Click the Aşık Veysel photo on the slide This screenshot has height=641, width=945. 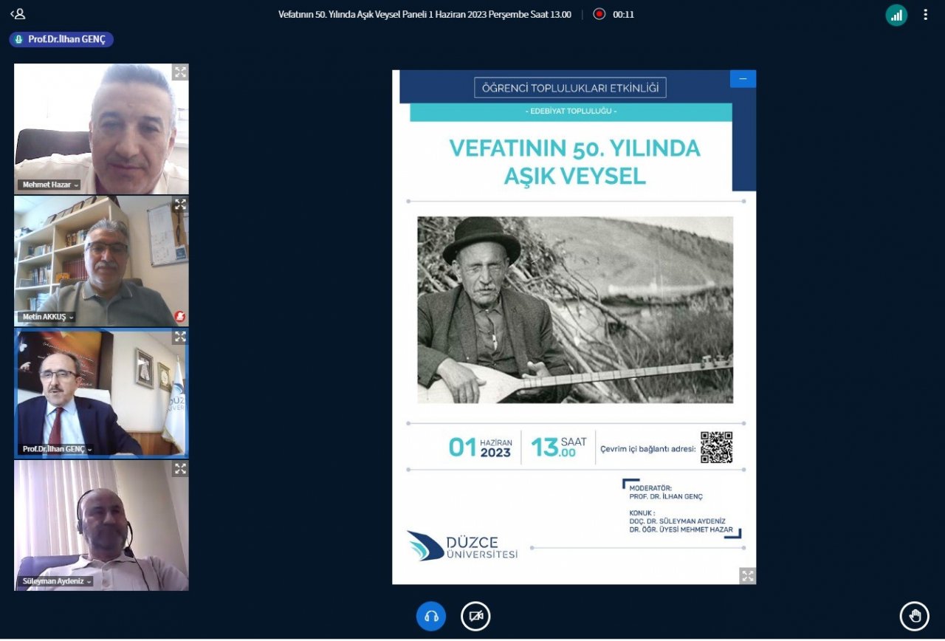click(x=575, y=309)
